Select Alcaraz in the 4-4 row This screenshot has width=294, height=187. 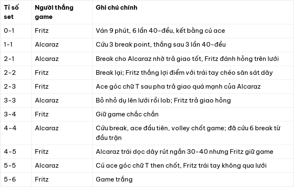click(47, 128)
